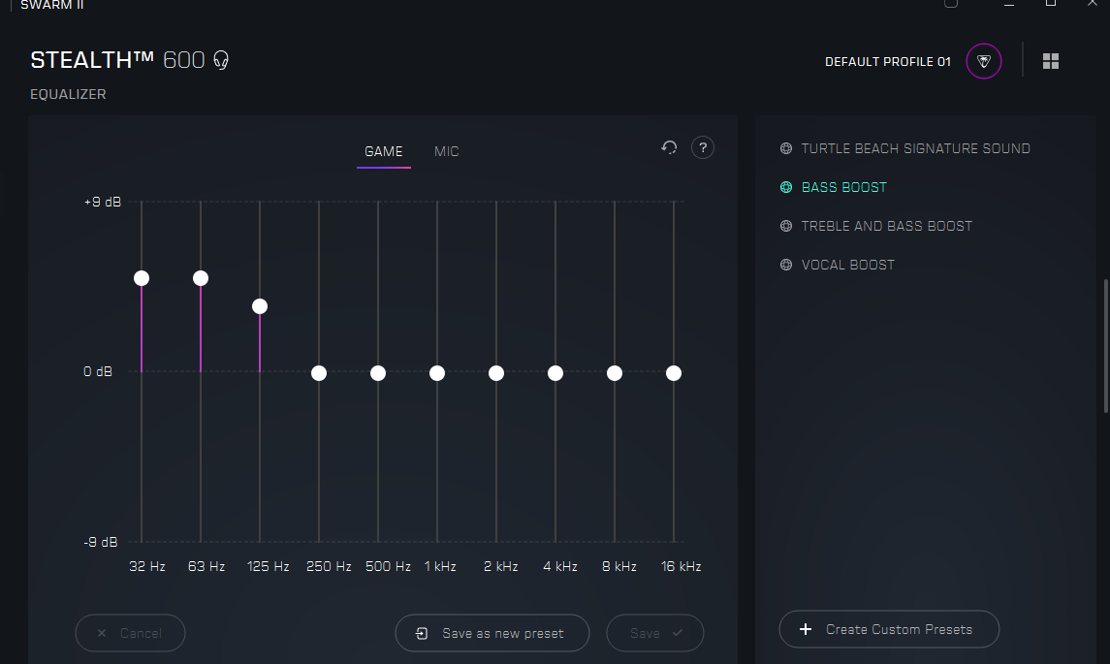Click the +9 dB axis label
The height and width of the screenshot is (664, 1110).
(x=103, y=202)
